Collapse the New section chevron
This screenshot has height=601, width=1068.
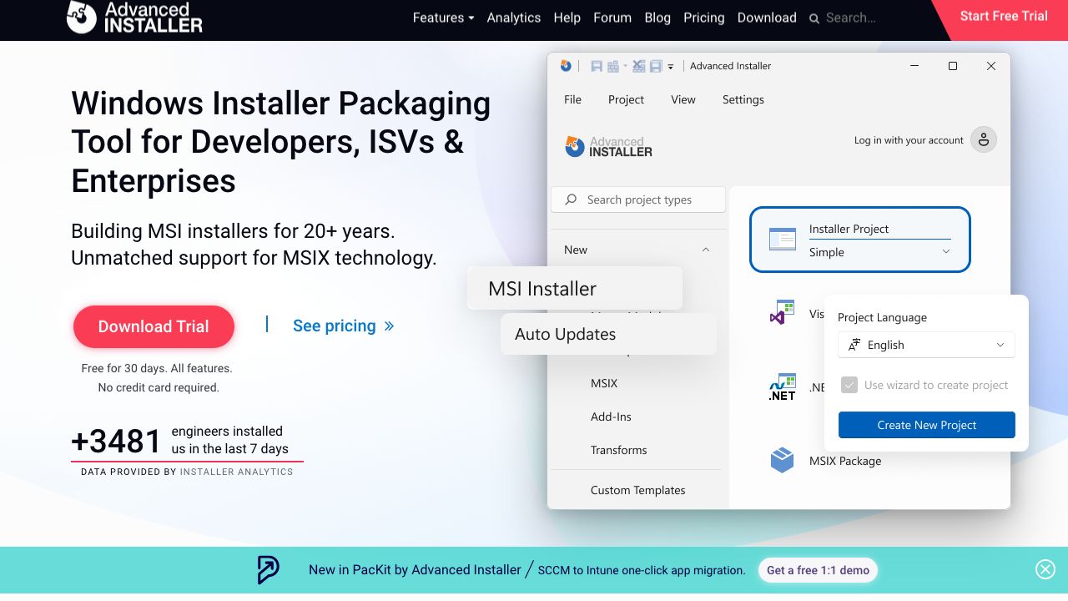pyautogui.click(x=706, y=250)
